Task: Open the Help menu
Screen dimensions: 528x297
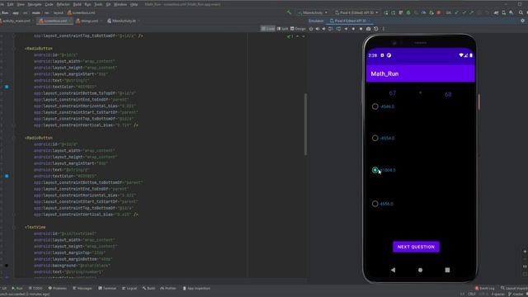Action: pos(134,4)
